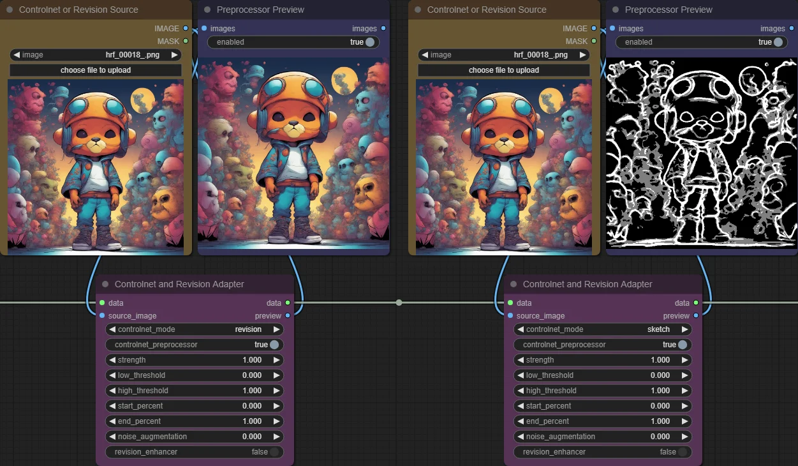Click data input port on revision adapter node
This screenshot has height=466, width=798.
(x=102, y=303)
